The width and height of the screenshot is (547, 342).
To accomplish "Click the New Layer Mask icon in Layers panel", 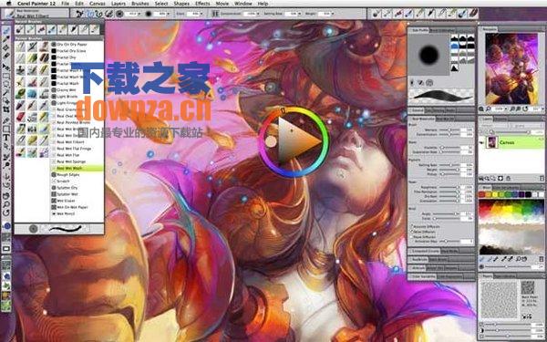I will click(x=501, y=178).
